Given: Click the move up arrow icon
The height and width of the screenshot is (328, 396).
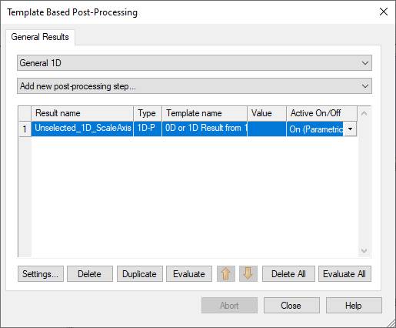Looking at the screenshot, I should (x=226, y=273).
